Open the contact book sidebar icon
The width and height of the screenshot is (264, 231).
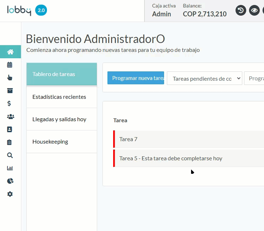[x=10, y=129]
